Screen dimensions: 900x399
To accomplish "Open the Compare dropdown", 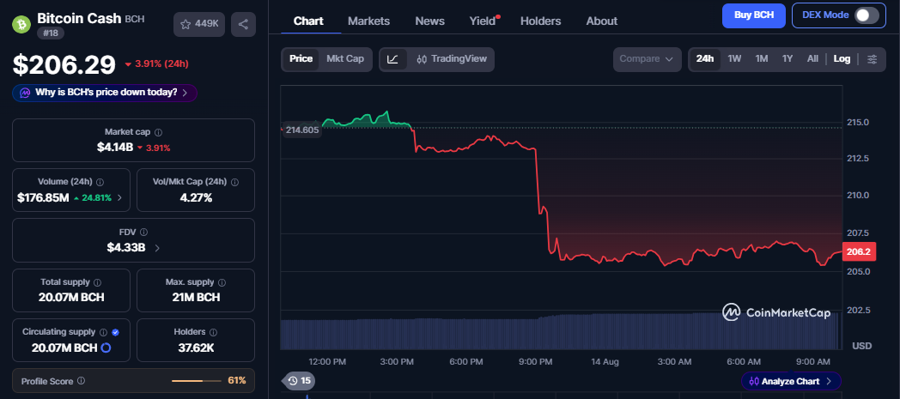I will click(647, 59).
